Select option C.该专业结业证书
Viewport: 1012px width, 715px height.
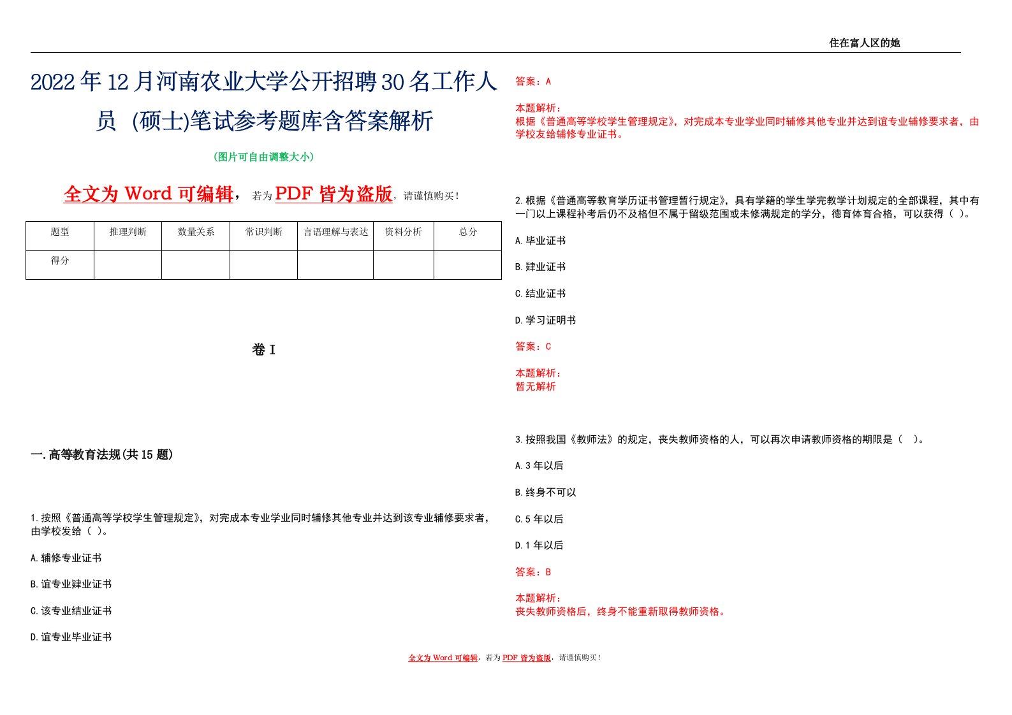71,610
